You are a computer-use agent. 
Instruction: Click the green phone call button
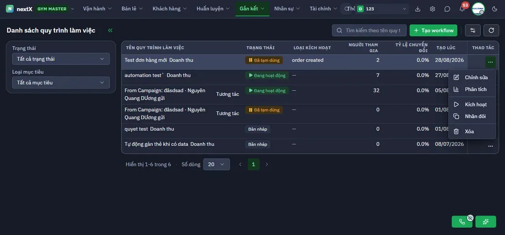coord(462,222)
